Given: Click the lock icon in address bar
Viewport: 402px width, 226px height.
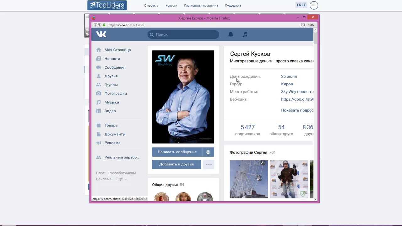Looking at the screenshot, I should coord(104,25).
